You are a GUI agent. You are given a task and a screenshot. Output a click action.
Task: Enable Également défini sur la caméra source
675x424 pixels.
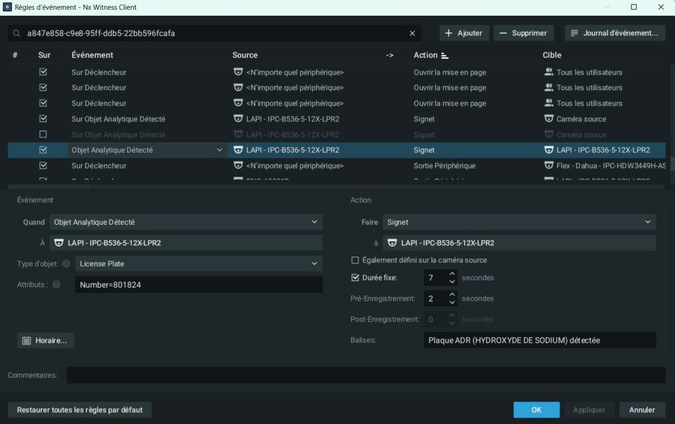coord(355,260)
